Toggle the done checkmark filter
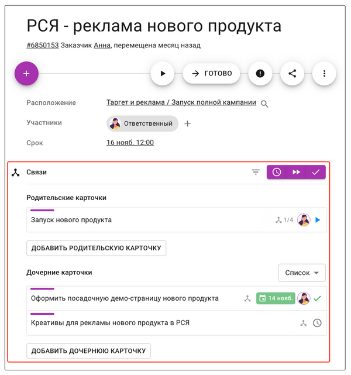Viewport: 351px width, 375px height. (316, 172)
